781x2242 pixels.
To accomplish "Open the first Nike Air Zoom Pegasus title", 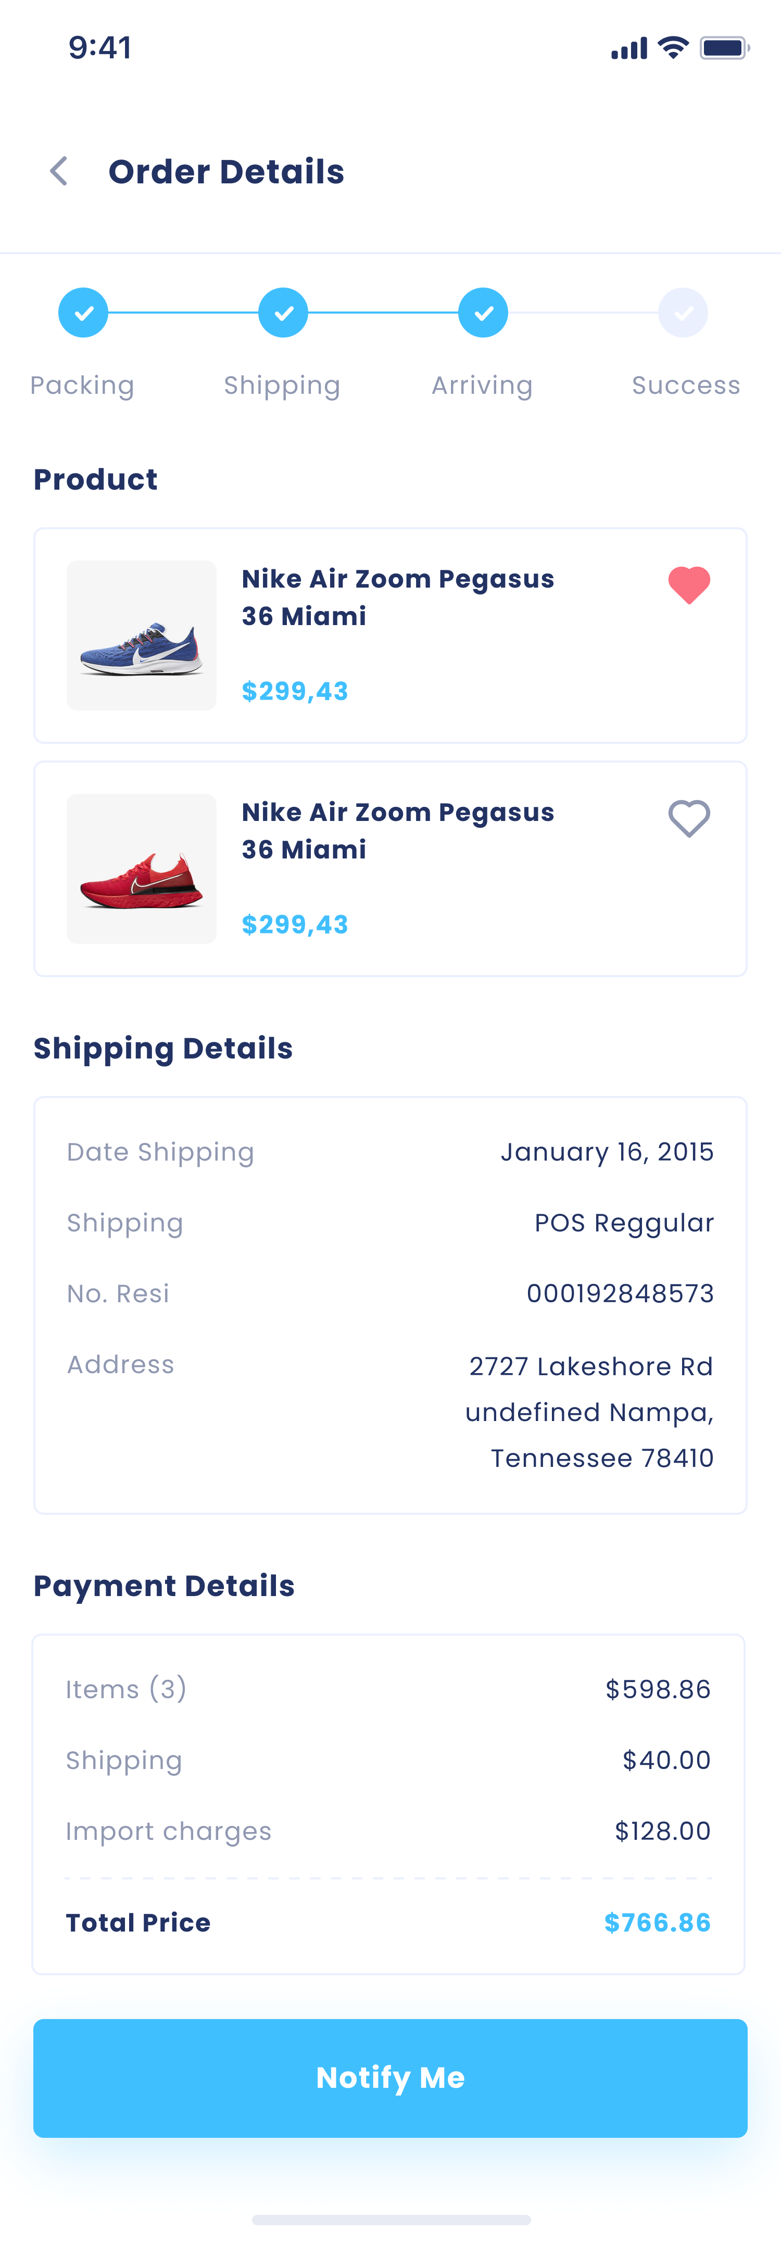I will coord(397,597).
